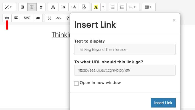Image resolution: width=195 pixels, height=110 pixels.
Task: Insert an unordered bullet list
Action: click(x=113, y=7)
